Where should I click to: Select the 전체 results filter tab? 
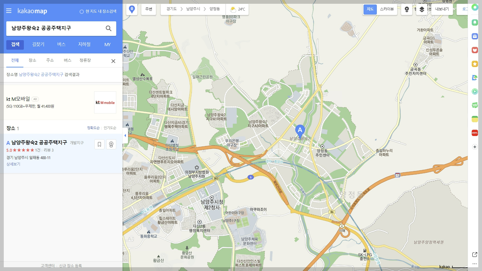tap(15, 60)
